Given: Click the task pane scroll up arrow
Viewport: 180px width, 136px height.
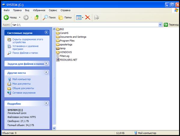Looking at the screenshot, I should tap(54, 29).
